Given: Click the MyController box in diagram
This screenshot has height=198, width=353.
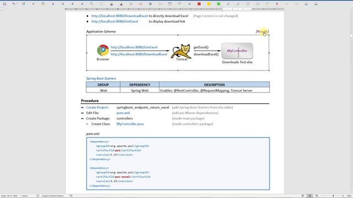Looking at the screenshot, I should (x=237, y=51).
